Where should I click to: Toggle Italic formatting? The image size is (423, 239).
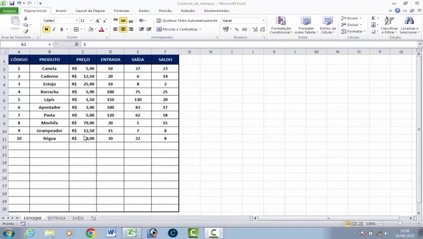(x=54, y=29)
